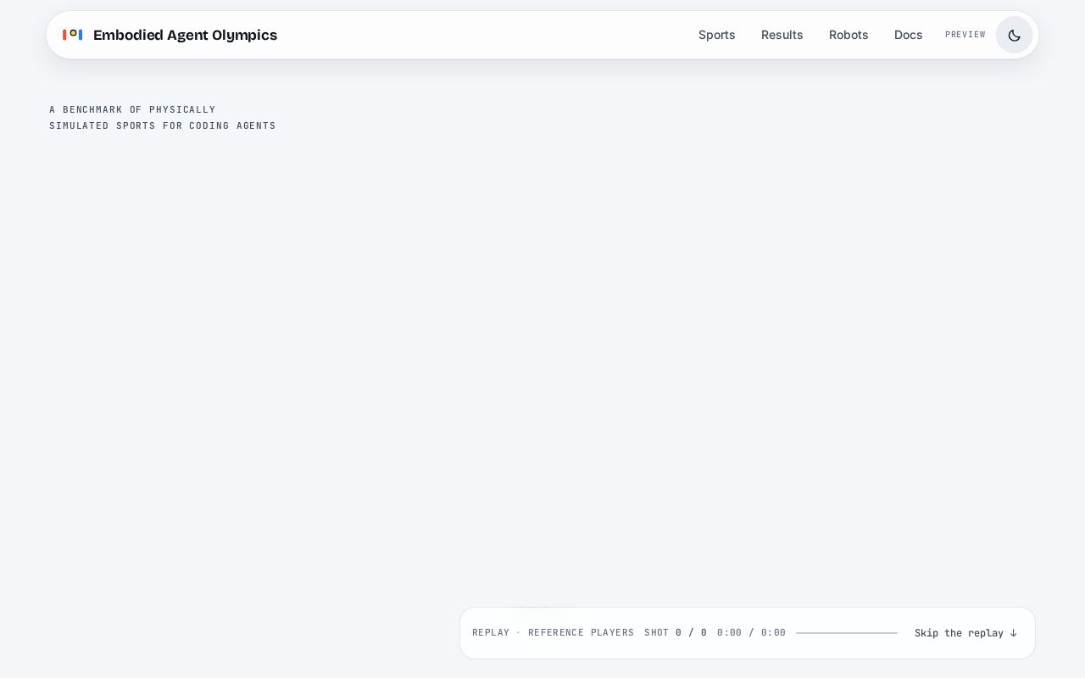The height and width of the screenshot is (678, 1085).
Task: Click the benchmark tagline text
Action: pos(163,118)
